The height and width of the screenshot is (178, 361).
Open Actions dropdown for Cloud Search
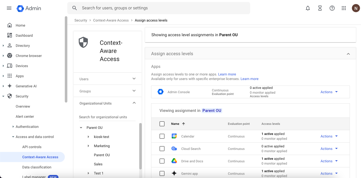coord(329,149)
